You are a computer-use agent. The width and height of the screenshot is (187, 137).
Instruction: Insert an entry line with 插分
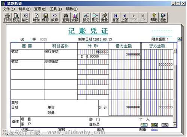pos(86,17)
